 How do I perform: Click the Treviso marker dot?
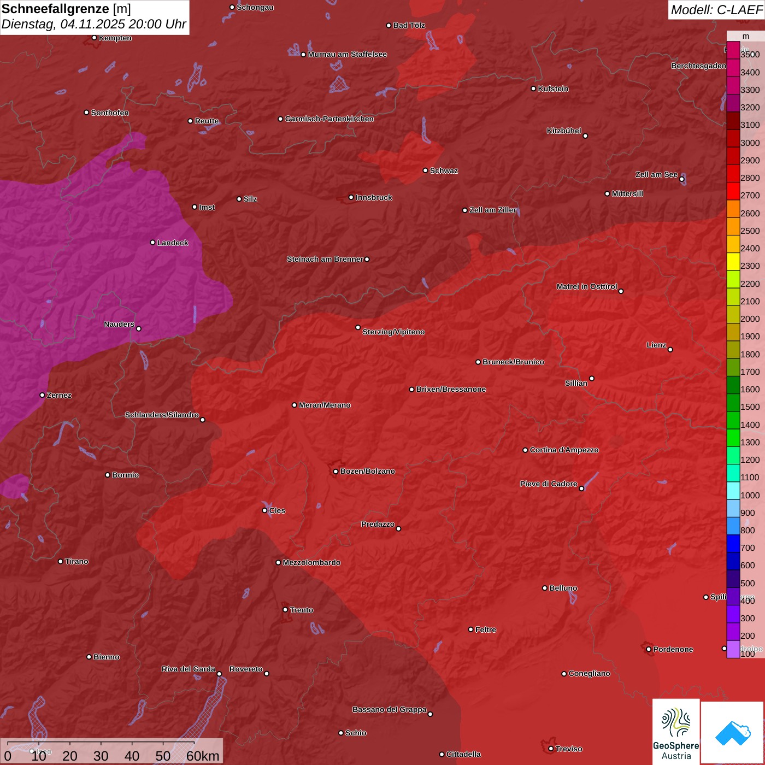pyautogui.click(x=551, y=749)
